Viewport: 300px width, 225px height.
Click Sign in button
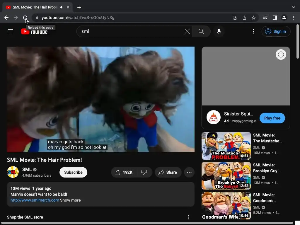coord(276,31)
